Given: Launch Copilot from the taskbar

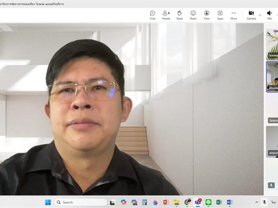Looking at the screenshot, I should (x=123, y=202).
